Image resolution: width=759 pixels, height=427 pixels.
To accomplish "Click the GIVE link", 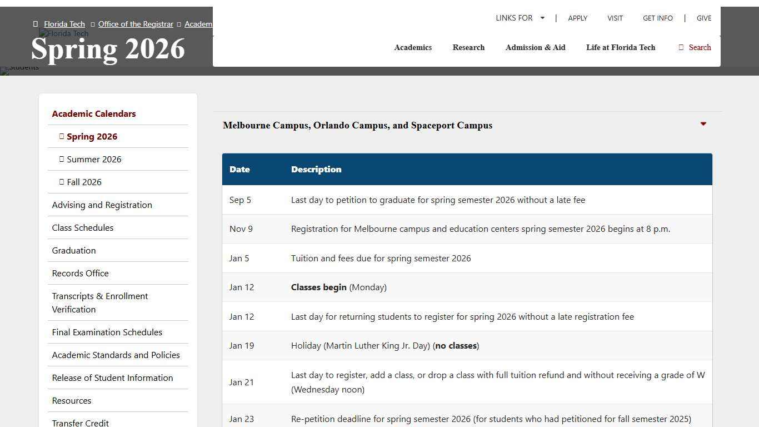I will (x=703, y=18).
